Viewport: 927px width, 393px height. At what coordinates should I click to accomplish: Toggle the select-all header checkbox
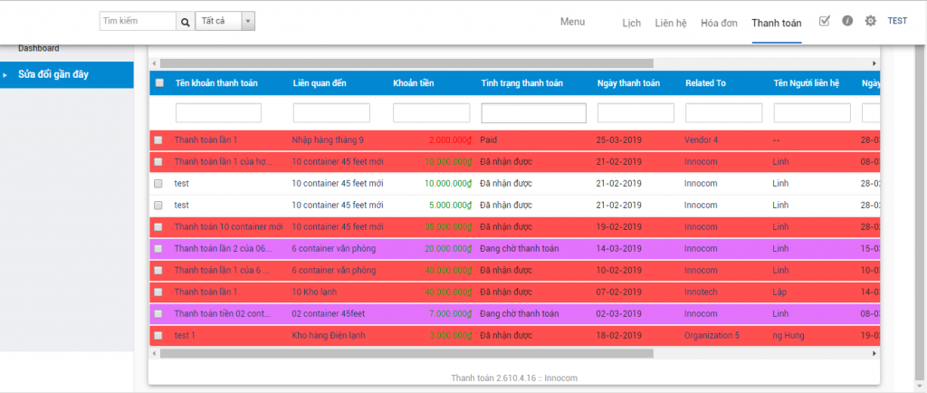159,83
